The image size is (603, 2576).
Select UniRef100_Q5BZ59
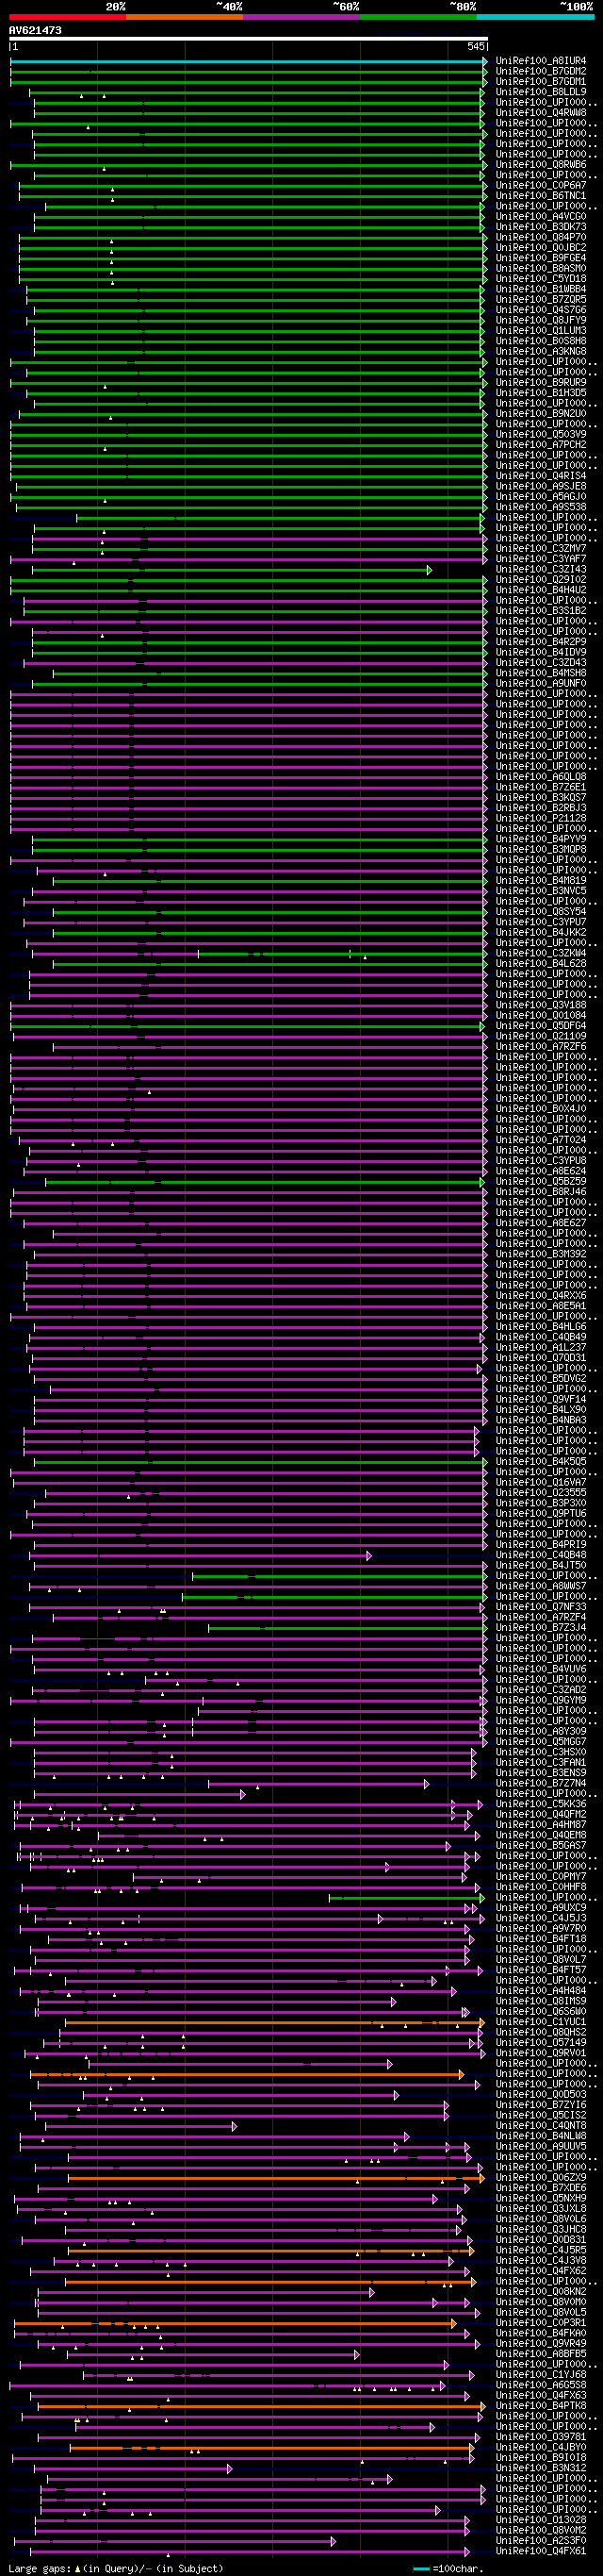(x=541, y=1183)
